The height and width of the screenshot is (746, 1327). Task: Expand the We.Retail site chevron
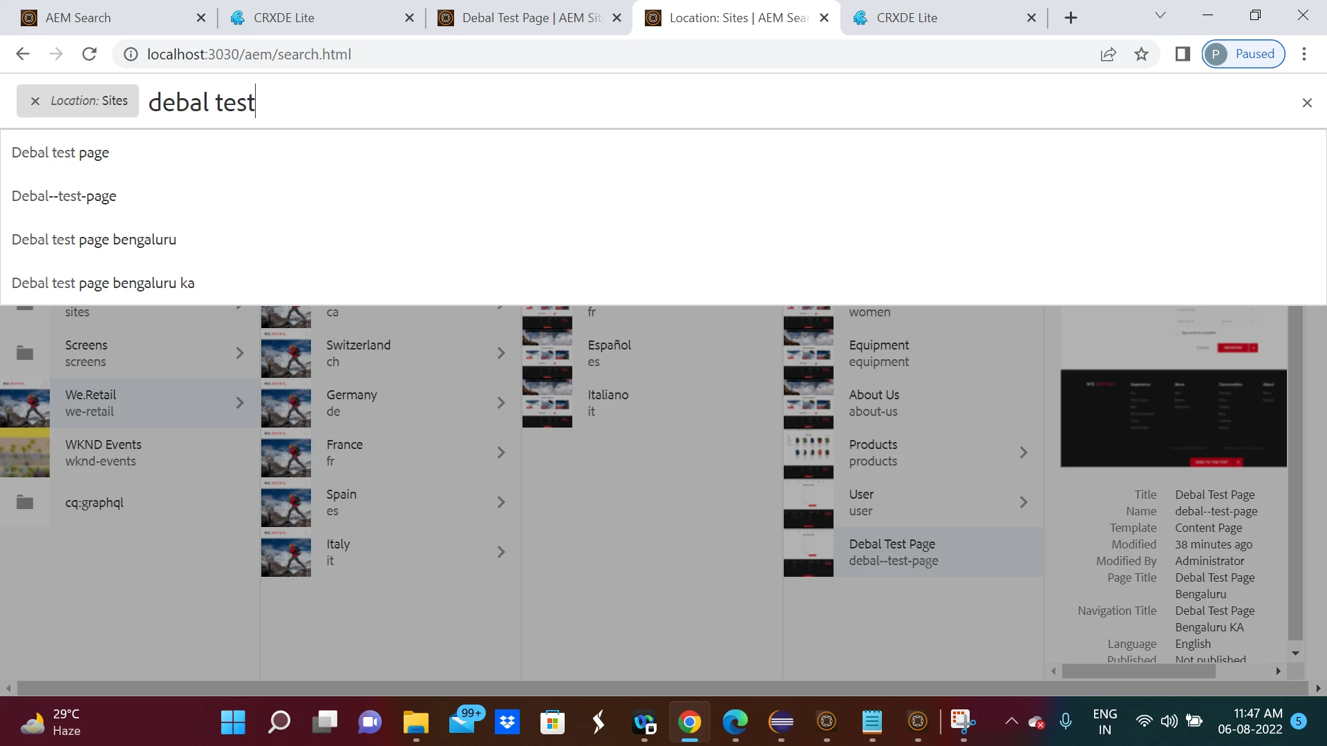[x=240, y=403]
